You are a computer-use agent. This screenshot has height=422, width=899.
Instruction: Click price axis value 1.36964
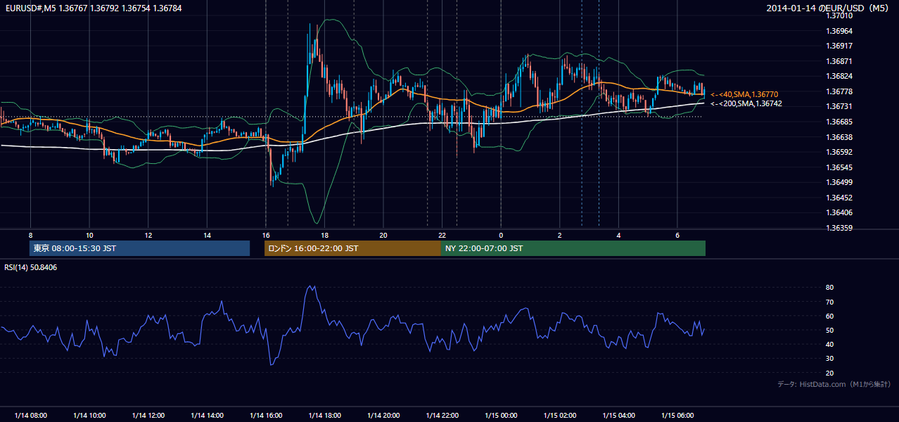tap(839, 31)
